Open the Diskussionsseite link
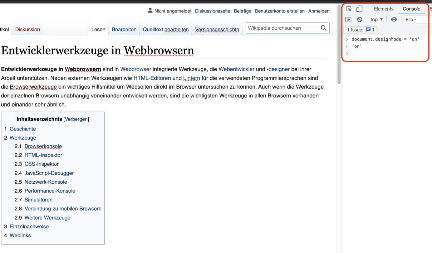Screen dimensions: 432x253 (x=213, y=11)
